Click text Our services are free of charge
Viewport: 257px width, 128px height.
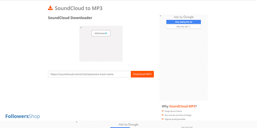click(178, 115)
